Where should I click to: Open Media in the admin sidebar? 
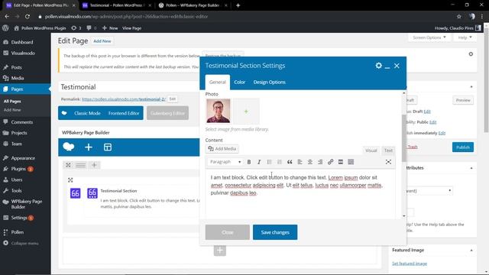(x=18, y=78)
